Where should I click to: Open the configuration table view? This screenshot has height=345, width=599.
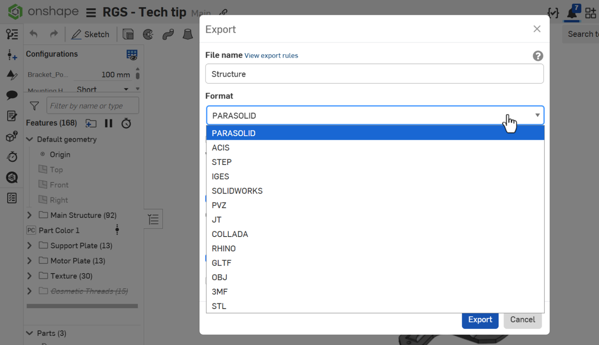tap(131, 55)
